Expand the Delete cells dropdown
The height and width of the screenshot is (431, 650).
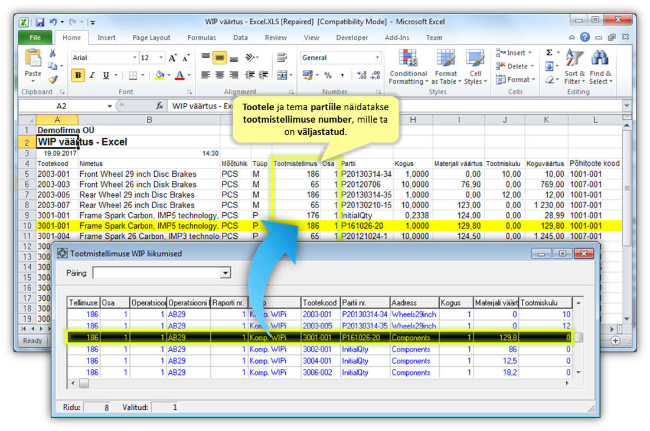coord(533,66)
